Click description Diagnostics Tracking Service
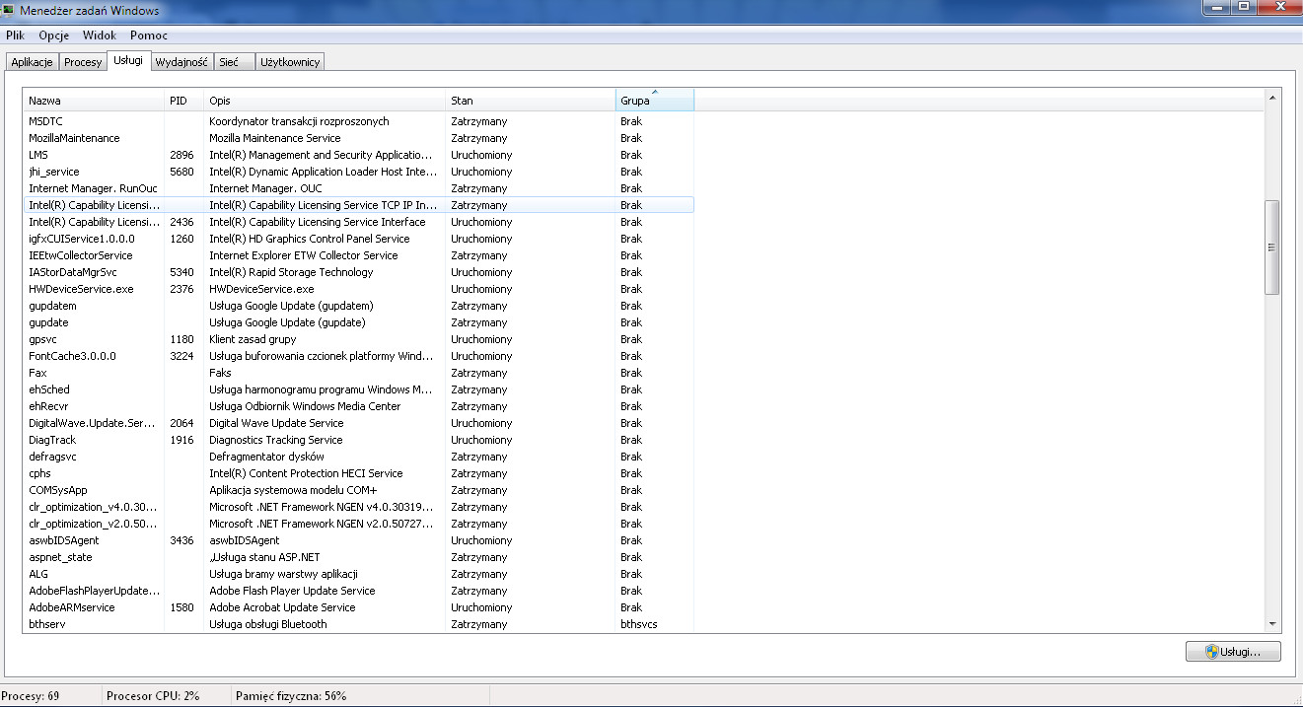The width and height of the screenshot is (1303, 707). pyautogui.click(x=276, y=440)
